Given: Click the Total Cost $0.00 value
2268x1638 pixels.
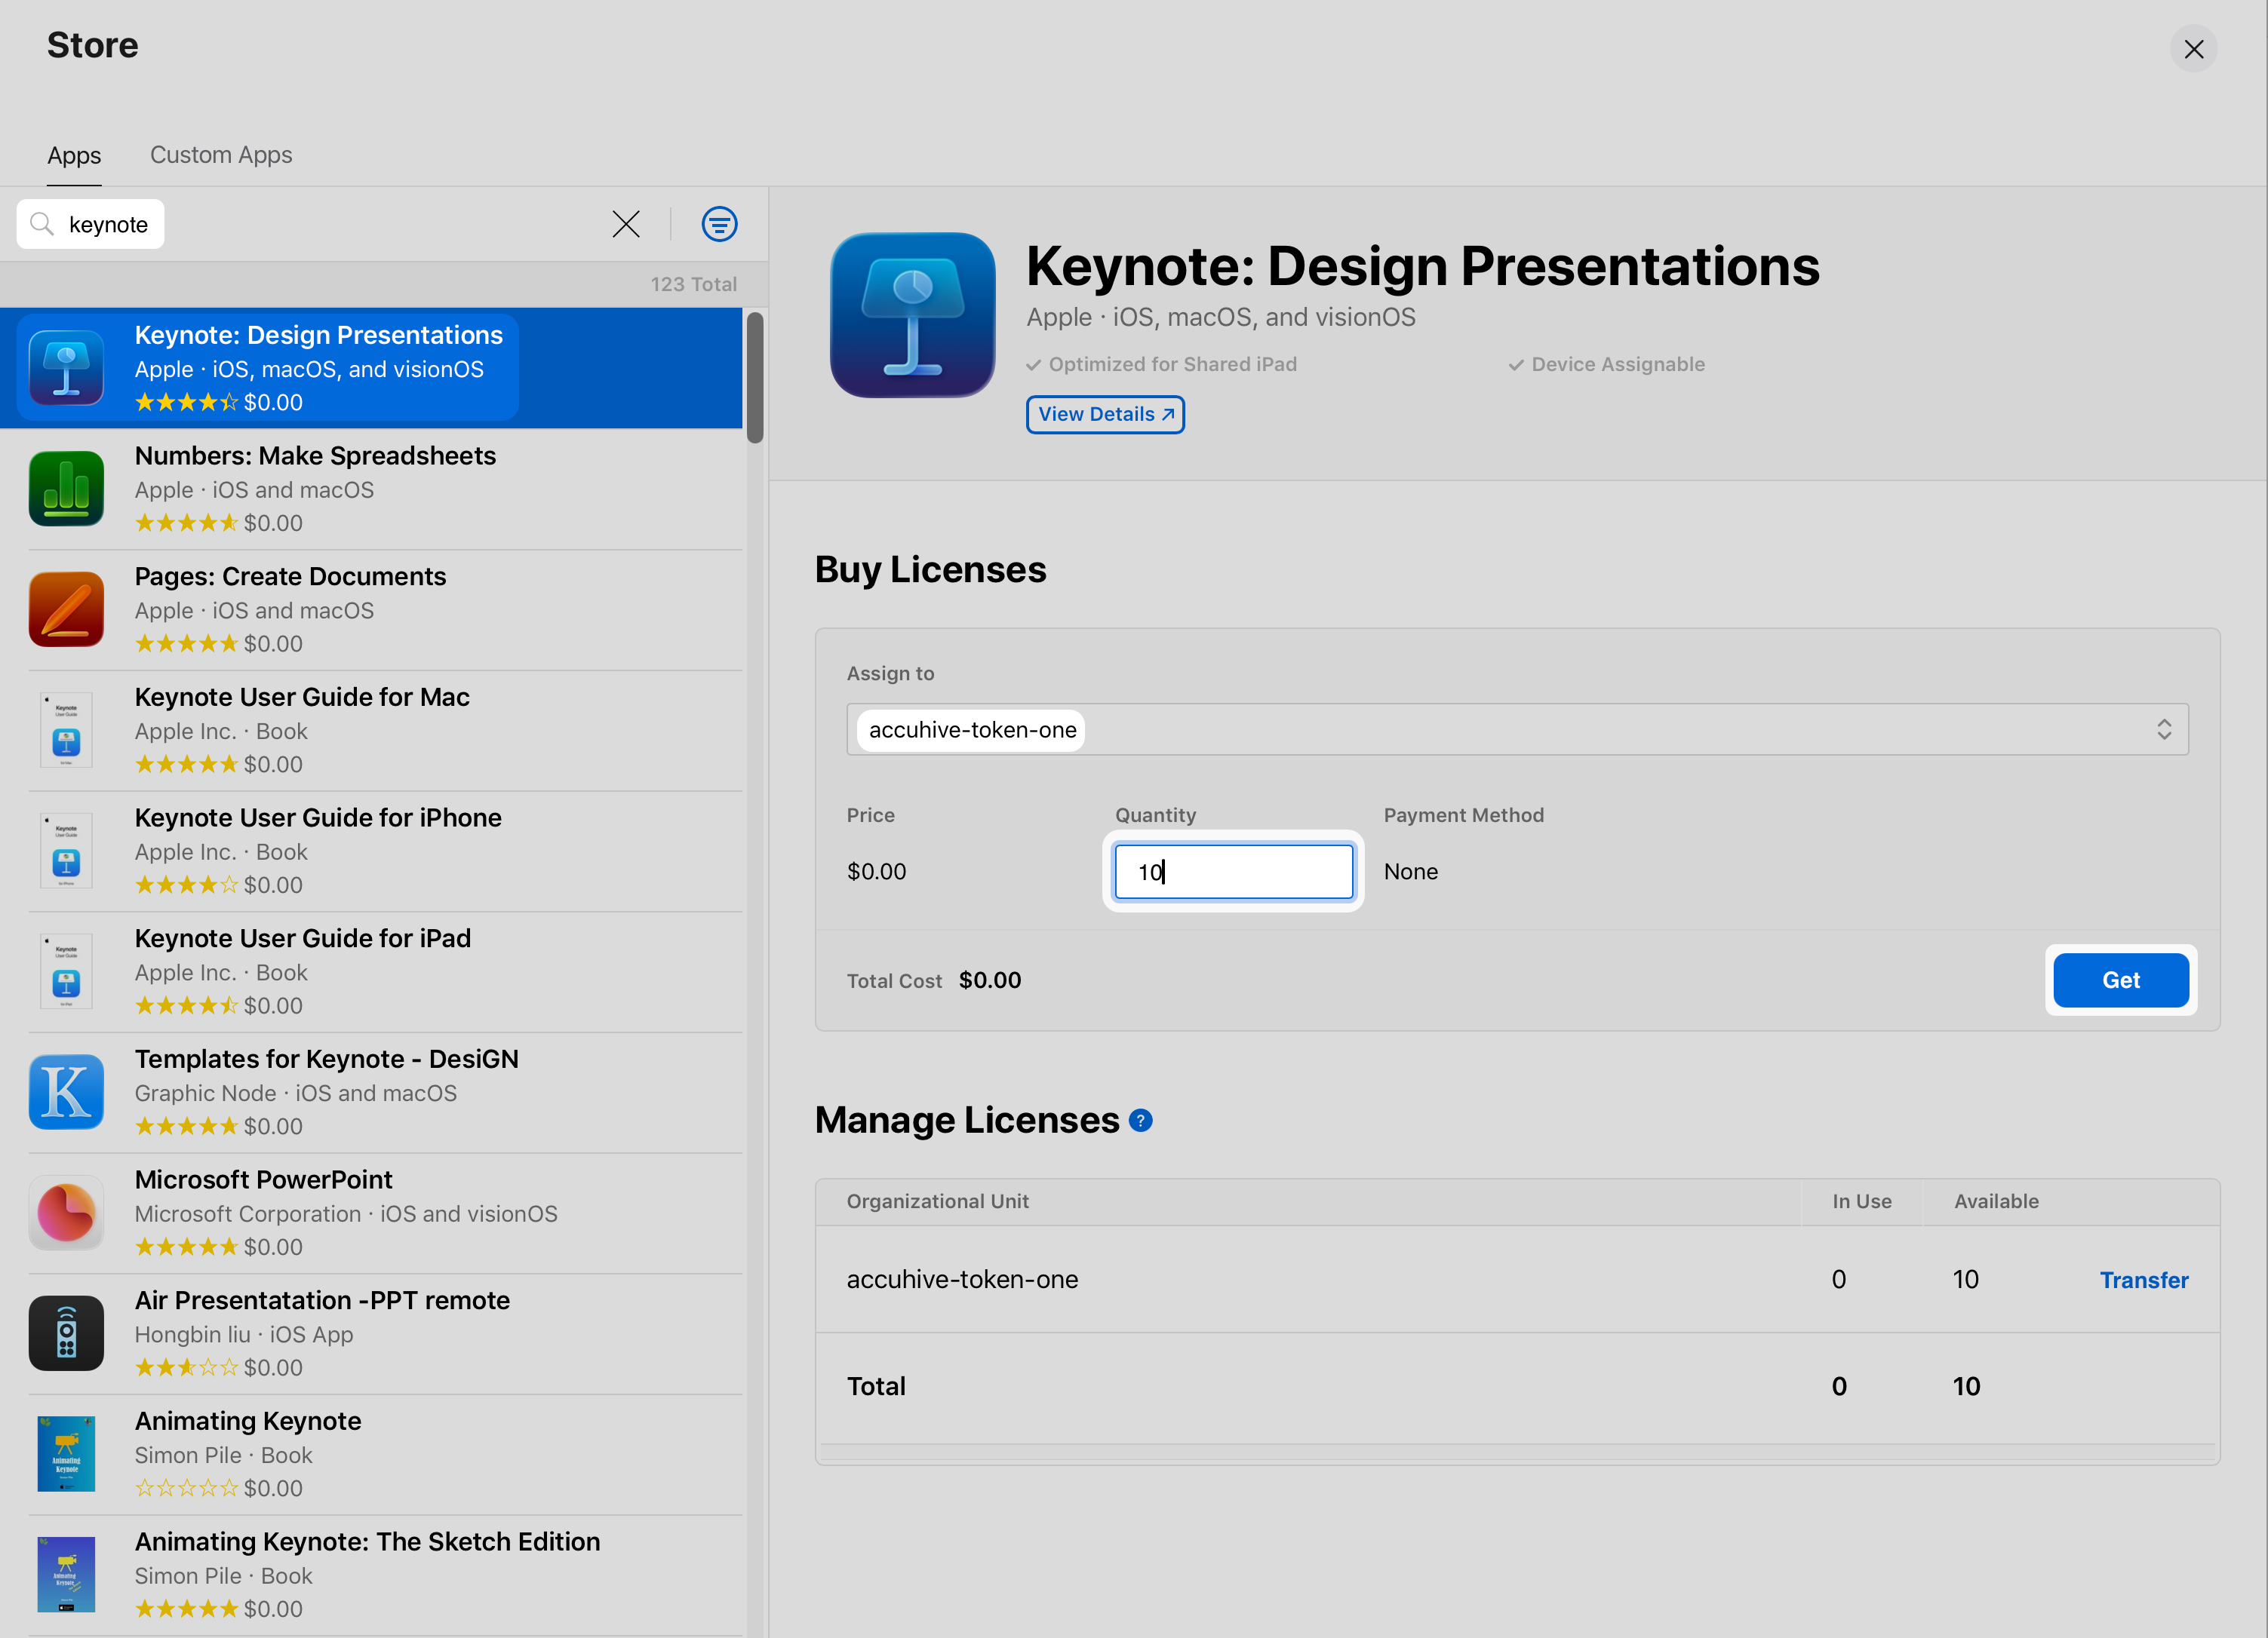Looking at the screenshot, I should [x=989, y=980].
